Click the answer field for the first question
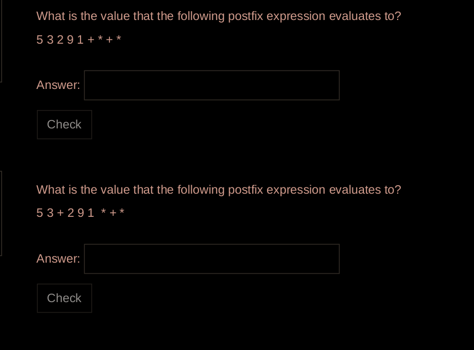This screenshot has height=350, width=474. 211,85
